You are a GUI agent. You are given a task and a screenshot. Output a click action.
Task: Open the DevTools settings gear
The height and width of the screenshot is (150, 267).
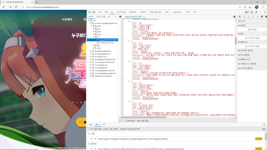[x=252, y=12]
